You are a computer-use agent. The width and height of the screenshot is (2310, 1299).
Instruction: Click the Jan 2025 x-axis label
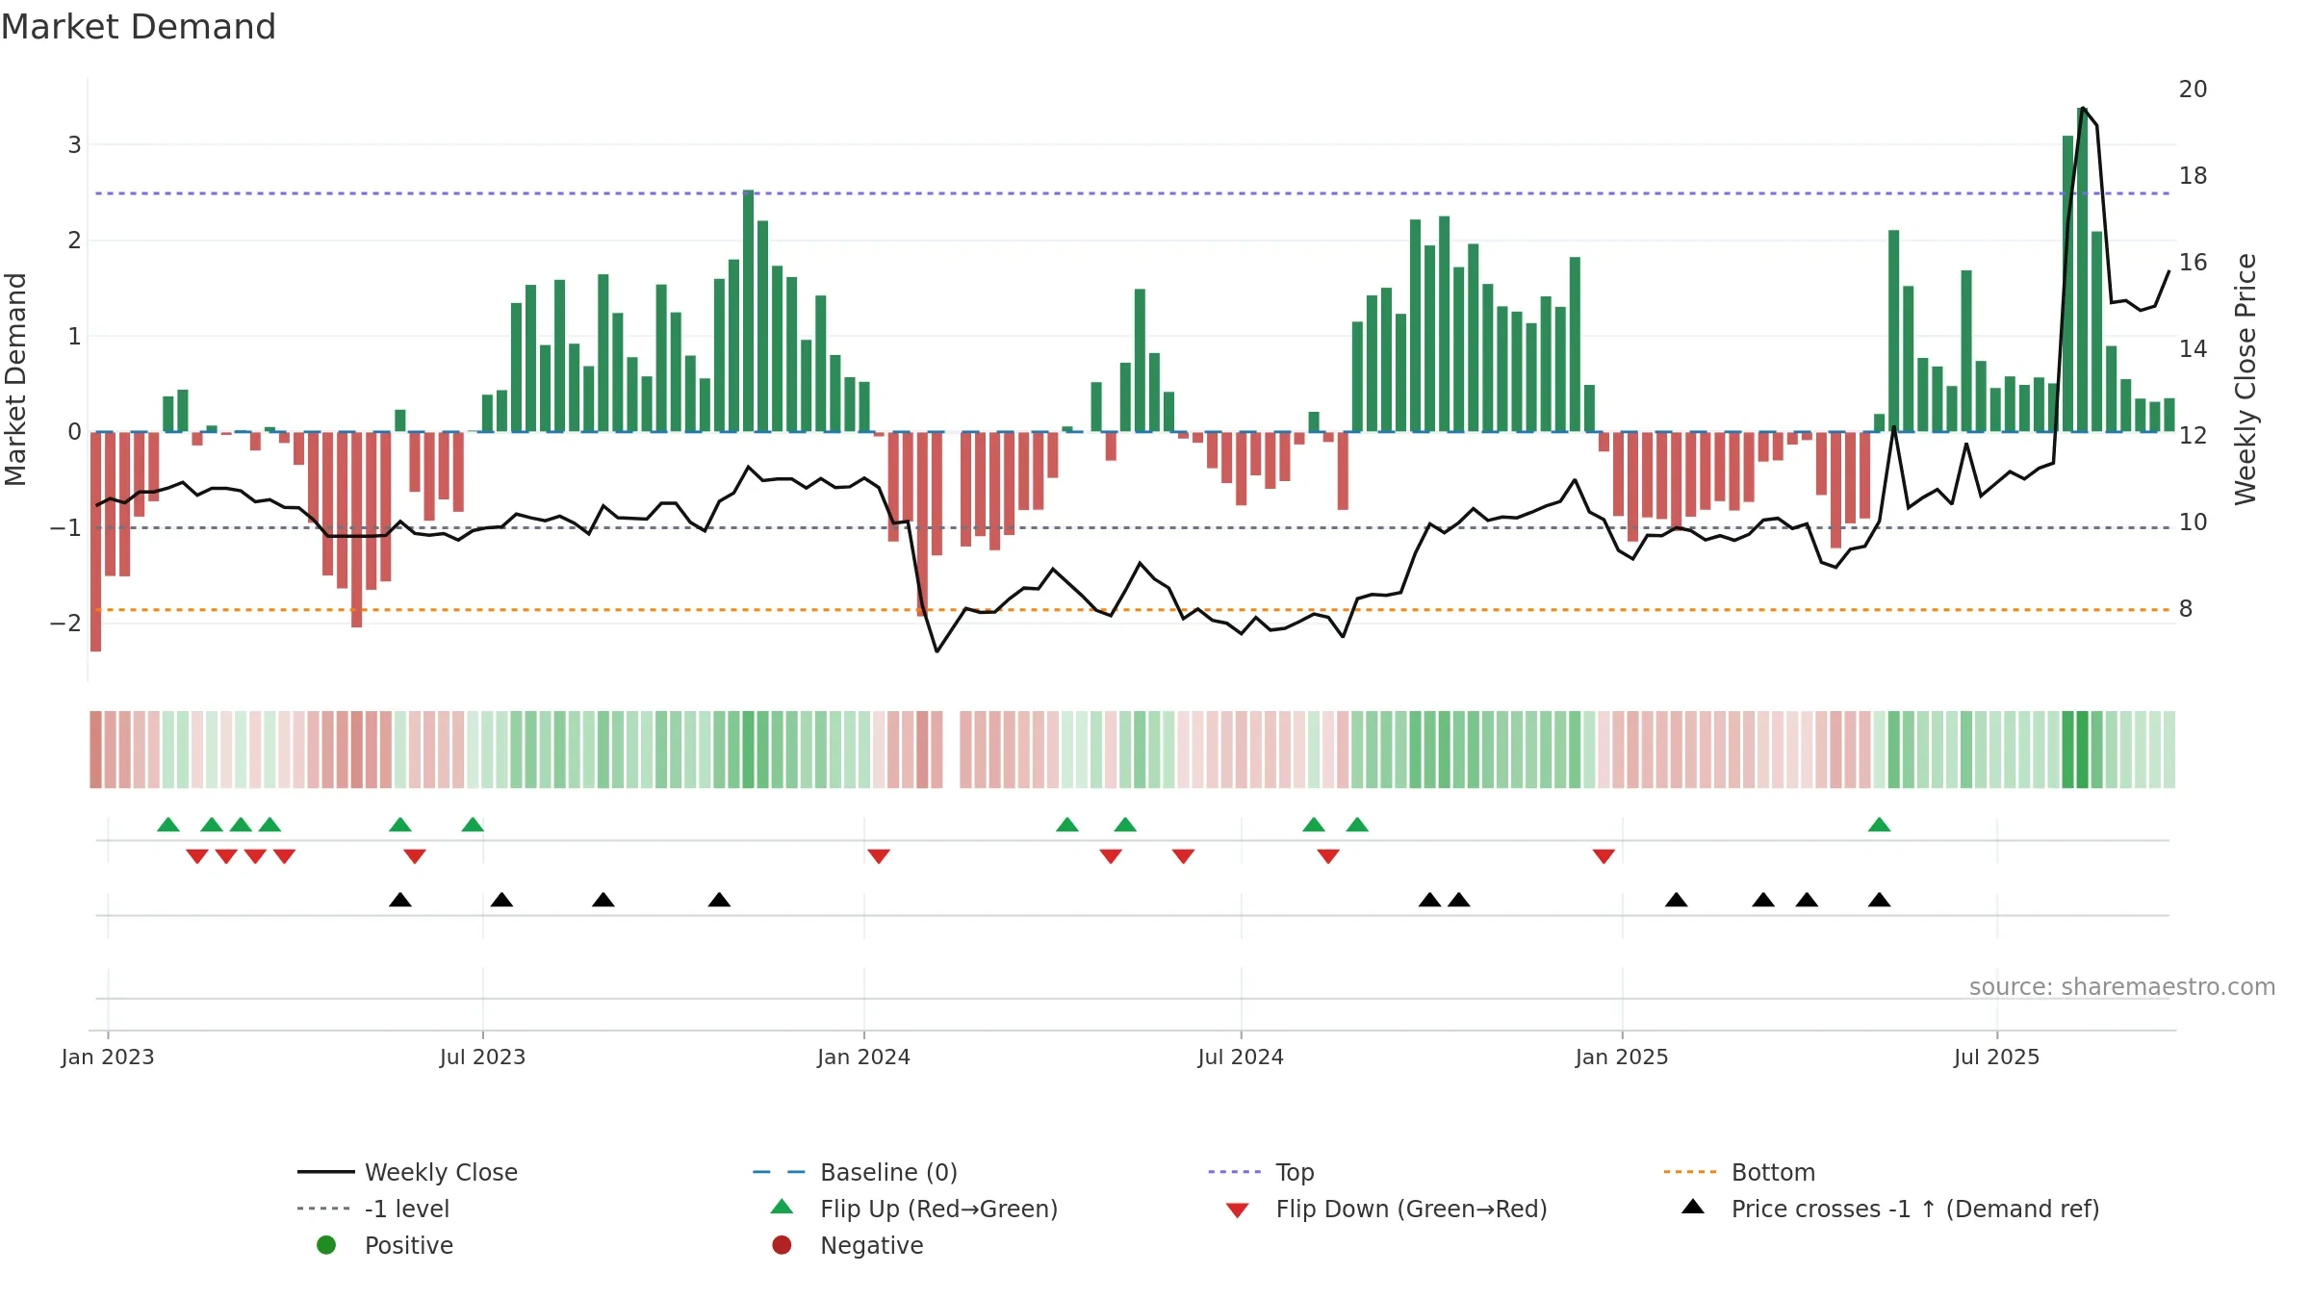click(1622, 1057)
